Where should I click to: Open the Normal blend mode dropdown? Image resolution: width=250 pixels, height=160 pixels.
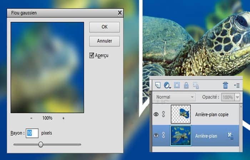[x=175, y=97]
